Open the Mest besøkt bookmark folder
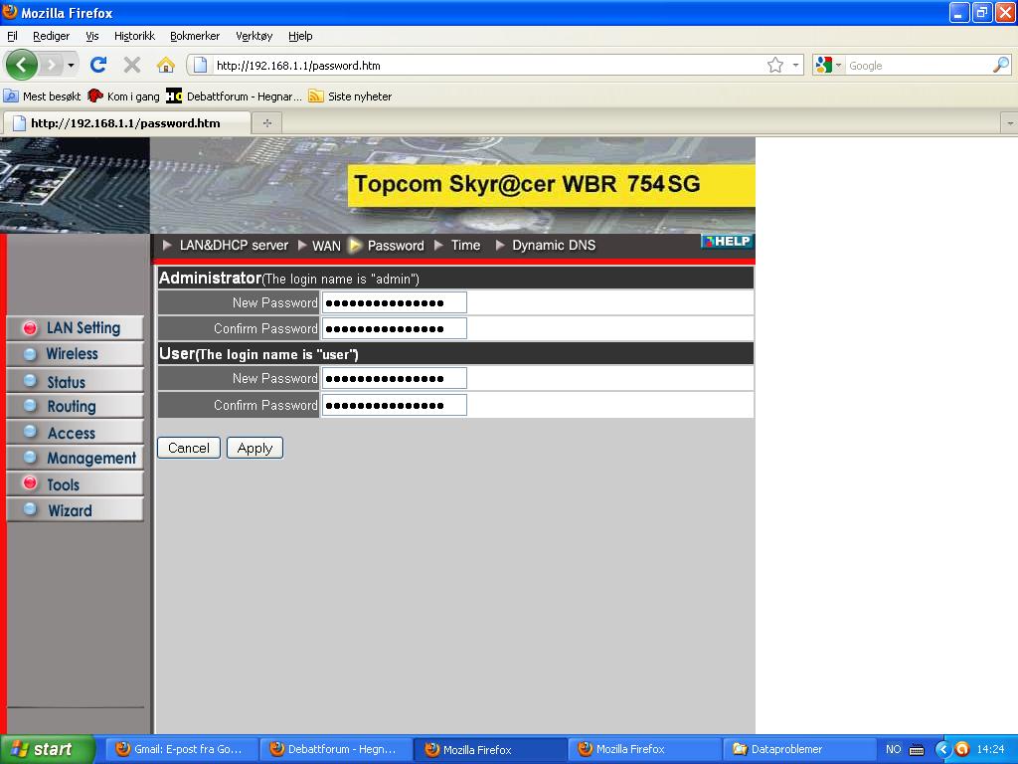1018x764 pixels. coord(42,96)
